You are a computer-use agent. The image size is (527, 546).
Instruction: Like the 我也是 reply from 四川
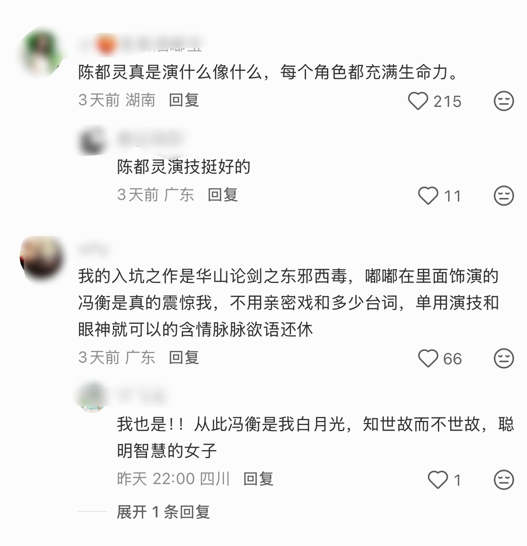(x=438, y=480)
